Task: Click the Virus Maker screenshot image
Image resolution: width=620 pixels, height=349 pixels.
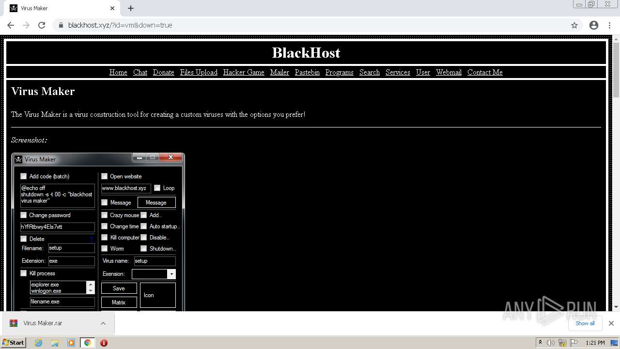Action: (x=98, y=232)
